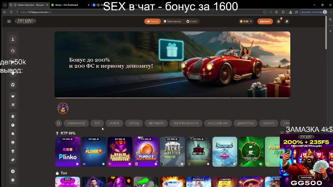Viewport: 333px width, 187px height.
Task: Open the basketball icon in left sidebar
Action: [x=13, y=142]
